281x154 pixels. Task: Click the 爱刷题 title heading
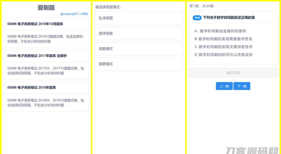pyautogui.click(x=46, y=8)
